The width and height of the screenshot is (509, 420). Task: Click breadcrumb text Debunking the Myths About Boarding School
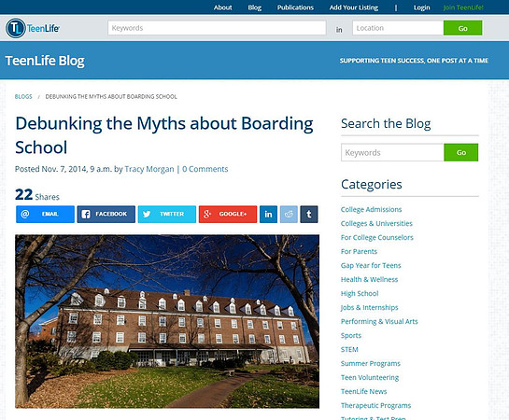point(111,97)
